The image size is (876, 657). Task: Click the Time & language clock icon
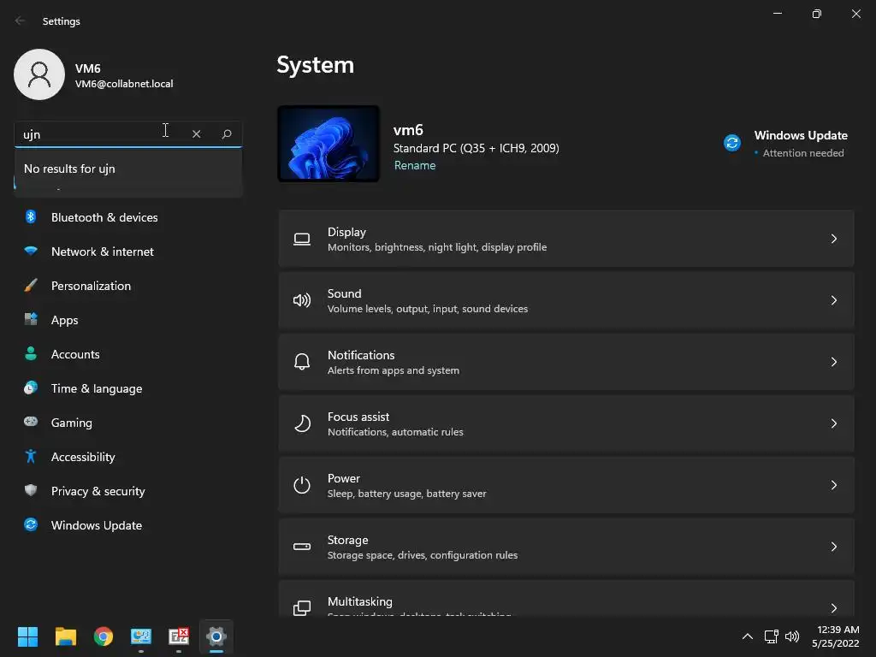[31, 388]
